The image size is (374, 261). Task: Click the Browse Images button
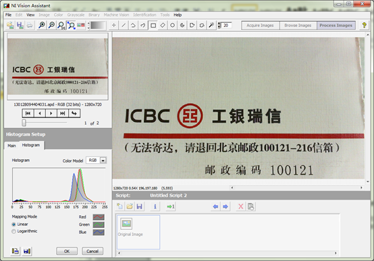[x=298, y=25]
